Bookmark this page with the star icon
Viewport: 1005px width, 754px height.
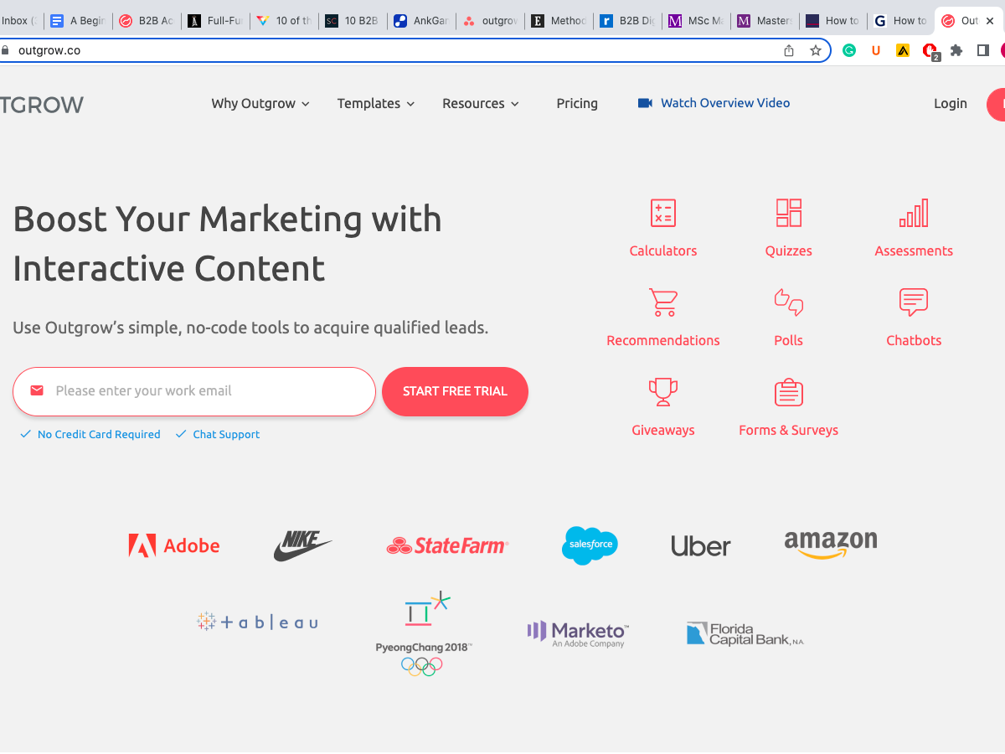815,50
